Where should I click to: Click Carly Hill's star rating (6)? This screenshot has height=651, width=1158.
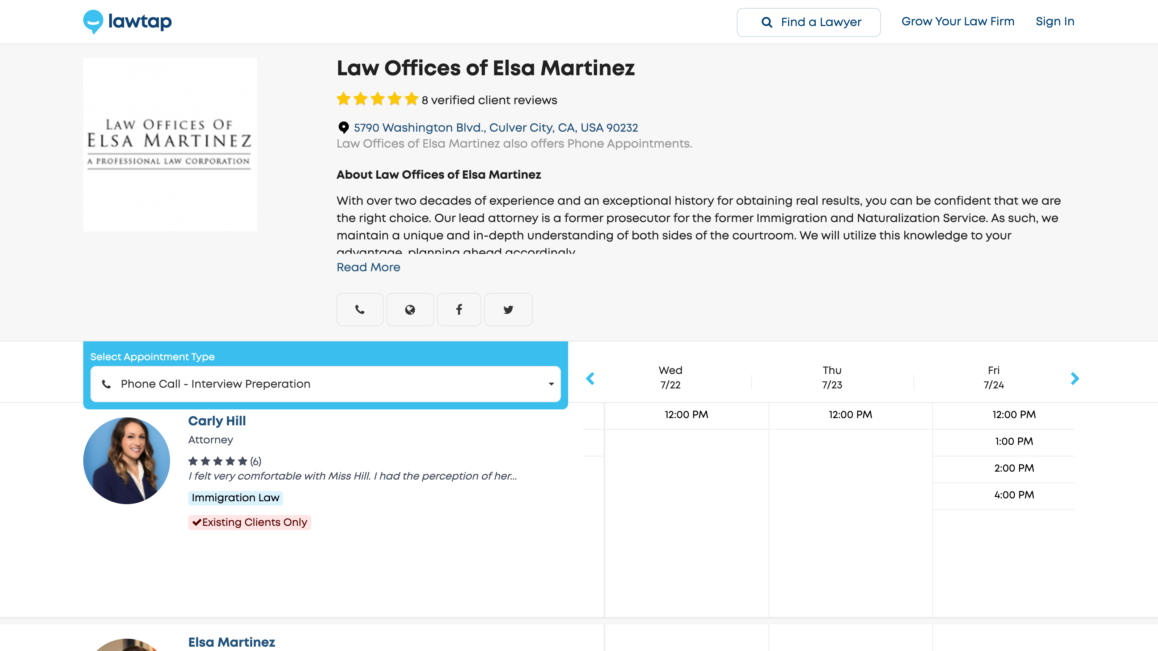(224, 461)
